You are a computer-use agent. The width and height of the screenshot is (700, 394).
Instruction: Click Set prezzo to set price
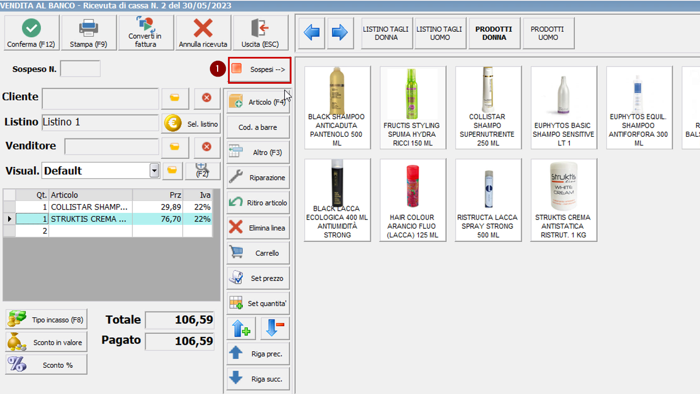pos(258,278)
